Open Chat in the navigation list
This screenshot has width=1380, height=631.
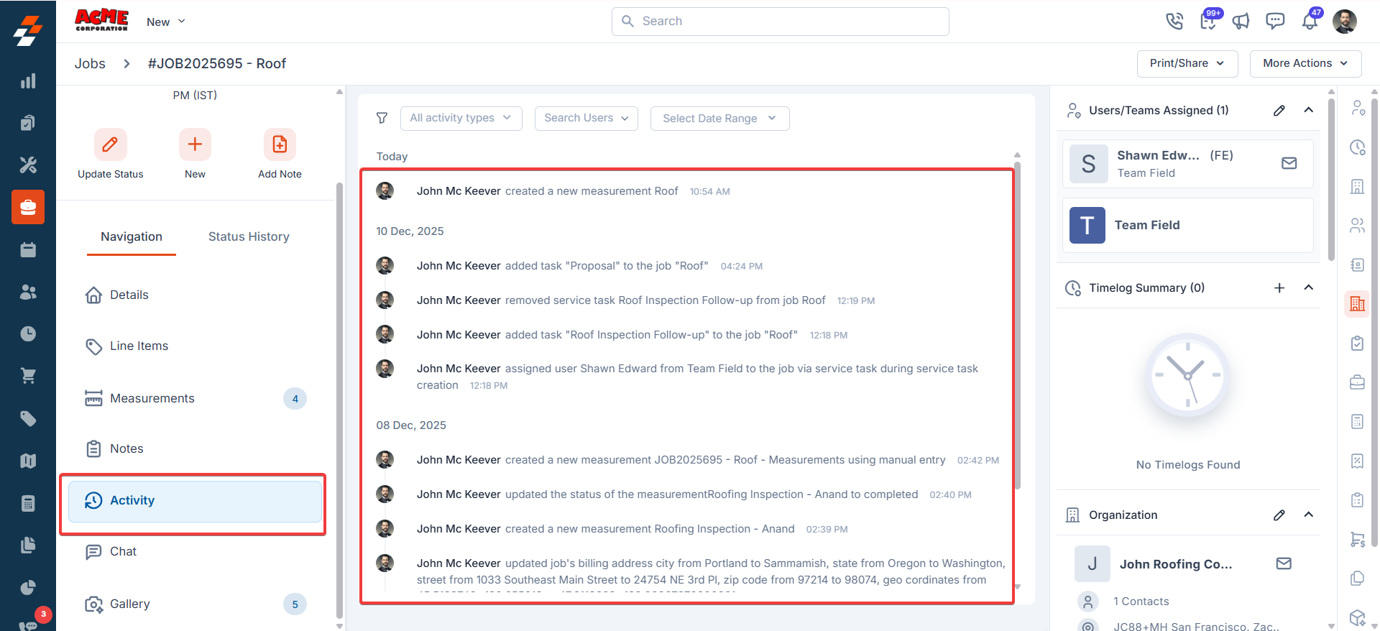[x=195, y=551]
